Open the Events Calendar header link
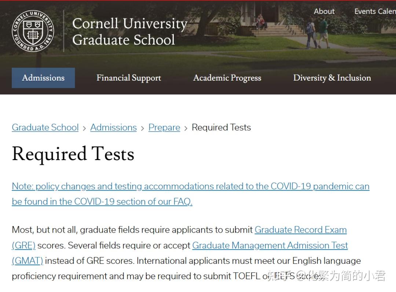The width and height of the screenshot is (396, 292). point(375,11)
